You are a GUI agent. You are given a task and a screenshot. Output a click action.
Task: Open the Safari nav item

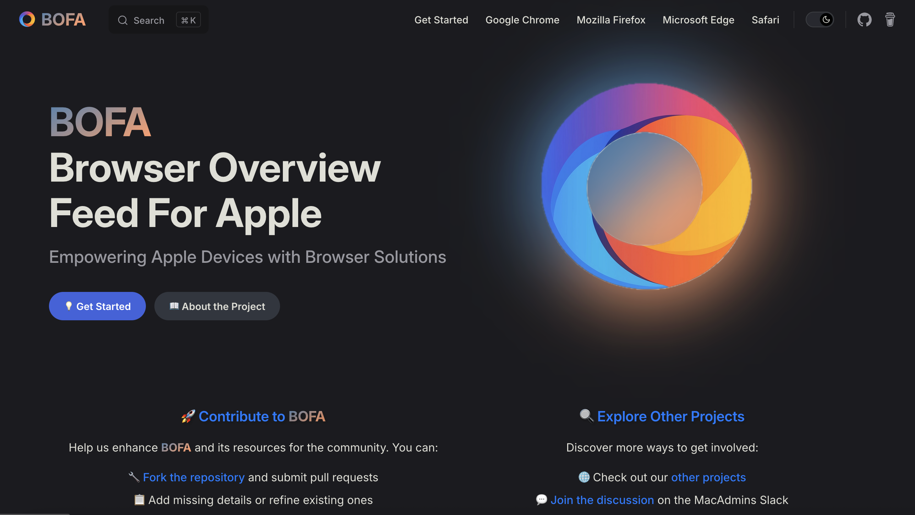(765, 20)
